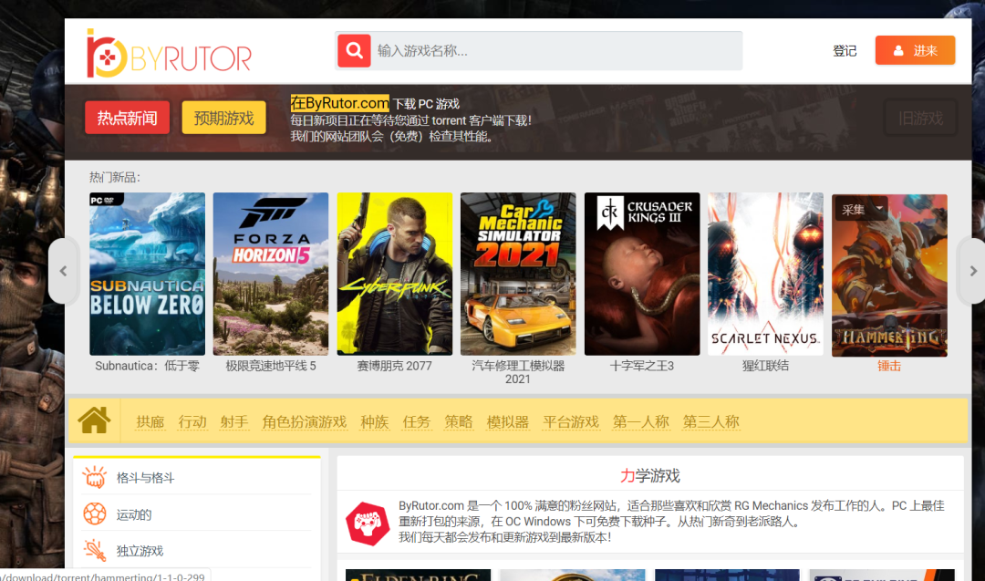Click 极限竞速地平线 5 title text
Viewport: 985px width, 581px height.
pos(271,366)
